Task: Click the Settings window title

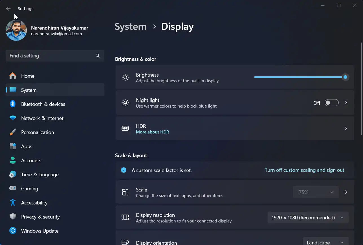Action: pyautogui.click(x=25, y=9)
